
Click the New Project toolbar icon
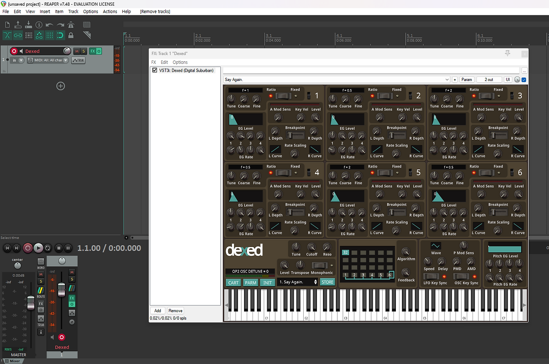(7, 25)
